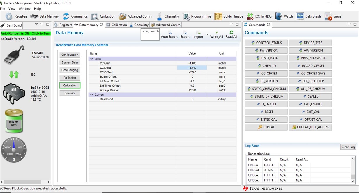Open Advanced Comm from the main toolbar

[x=135, y=16]
